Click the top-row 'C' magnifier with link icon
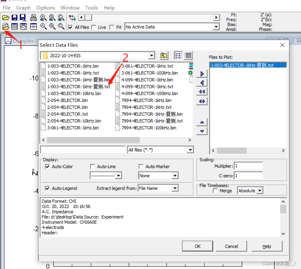Viewport: 301px width, 269px height. pos(61,18)
